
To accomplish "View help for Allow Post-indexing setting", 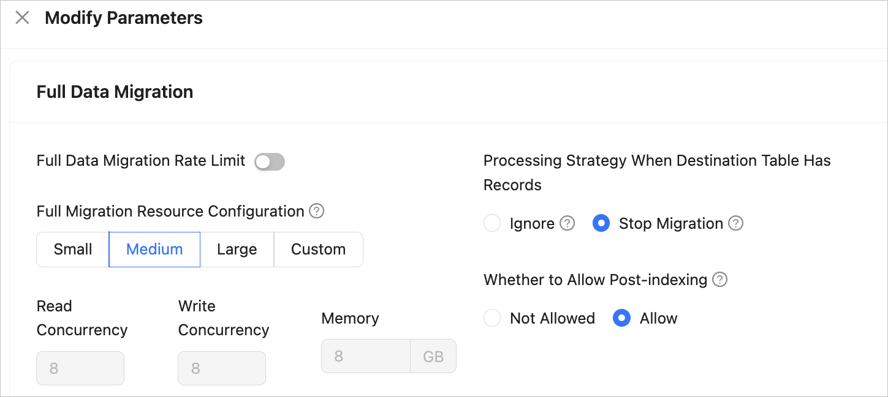I will 720,280.
